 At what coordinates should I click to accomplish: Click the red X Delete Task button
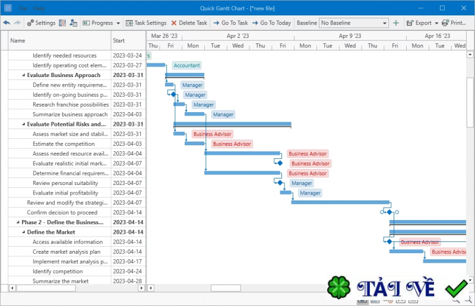pos(189,23)
